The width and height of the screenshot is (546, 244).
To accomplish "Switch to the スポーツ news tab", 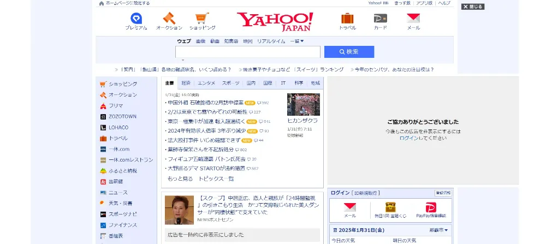I will coord(230,83).
